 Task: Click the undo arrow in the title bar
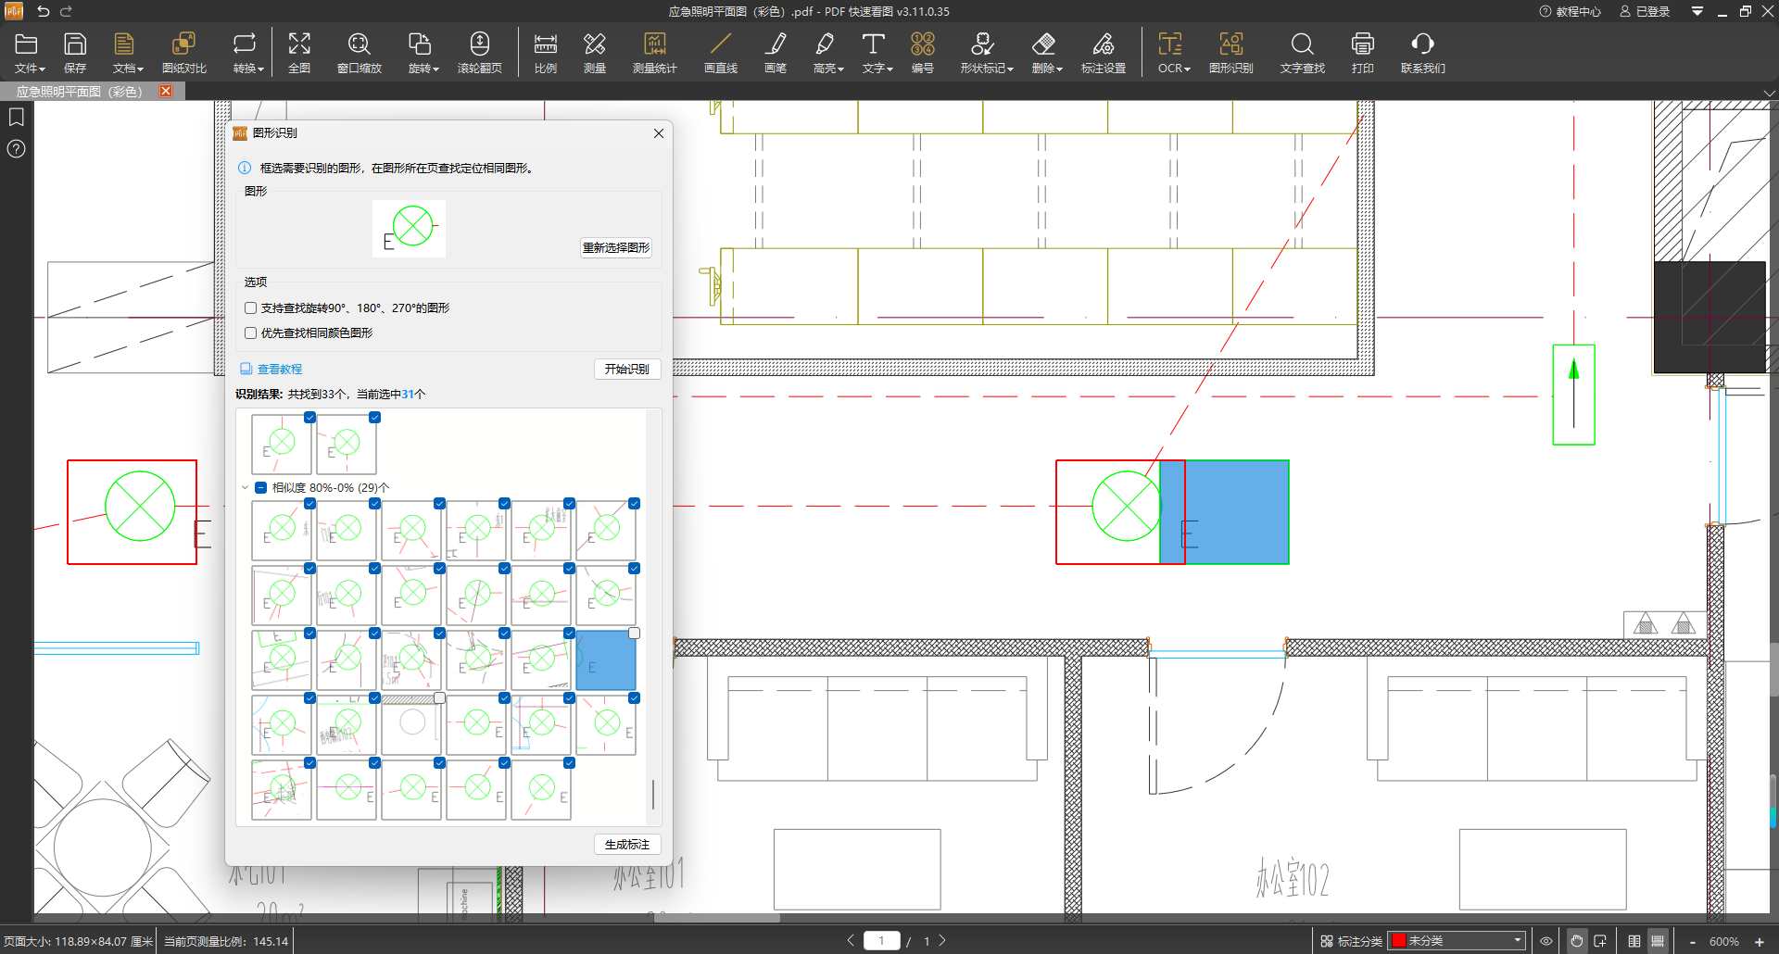coord(43,11)
